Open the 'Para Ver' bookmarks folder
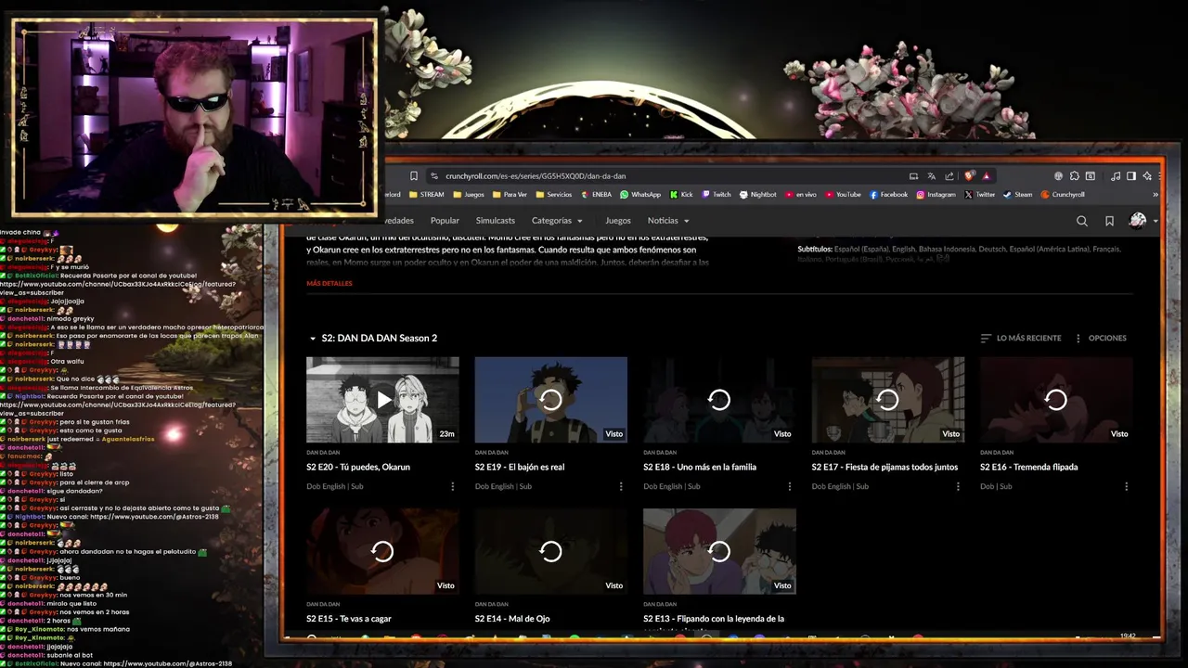The height and width of the screenshot is (668, 1188). click(x=510, y=195)
